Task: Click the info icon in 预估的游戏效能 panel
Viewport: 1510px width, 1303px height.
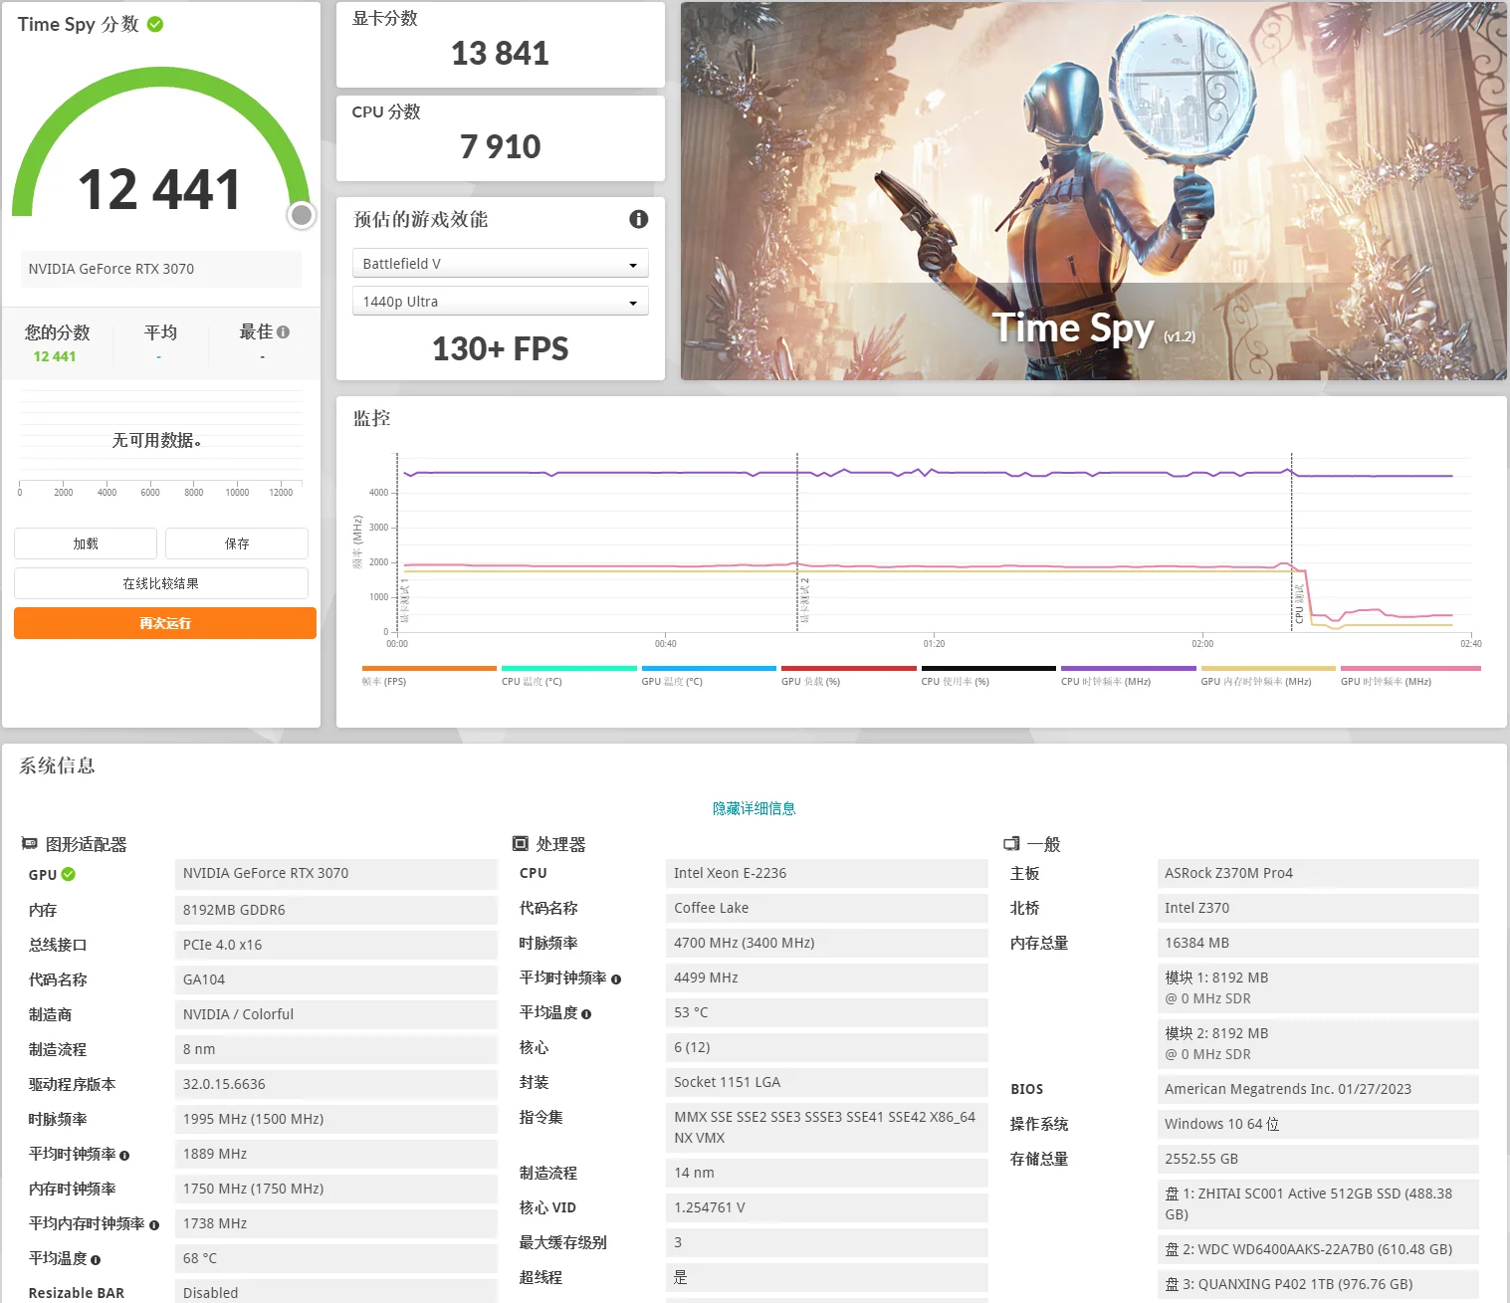Action: click(639, 219)
